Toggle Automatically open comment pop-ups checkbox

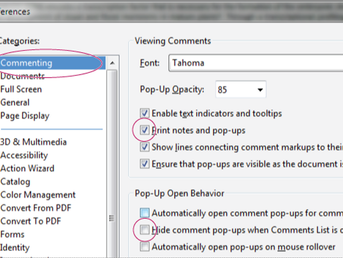click(x=145, y=213)
